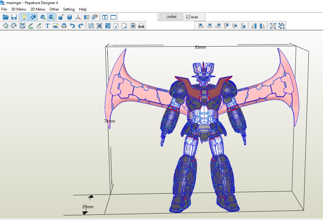Open a file with the folder icon
323x220 pixels.
[6, 17]
